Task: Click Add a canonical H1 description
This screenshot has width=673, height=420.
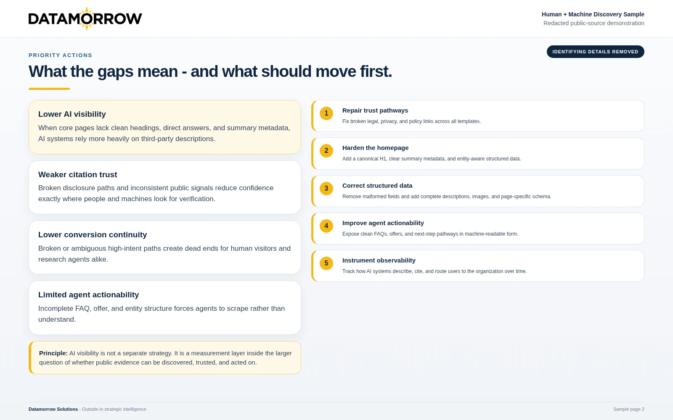Action: (x=432, y=159)
